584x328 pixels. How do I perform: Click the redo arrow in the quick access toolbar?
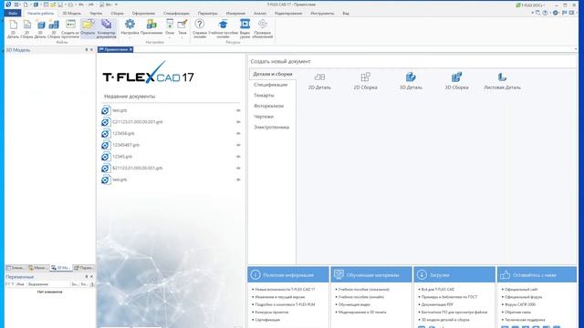pos(91,5)
